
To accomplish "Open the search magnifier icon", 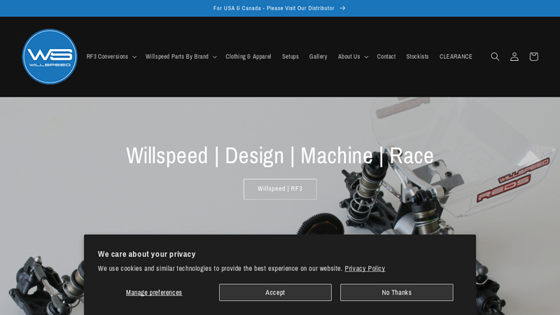I will 495,57.
